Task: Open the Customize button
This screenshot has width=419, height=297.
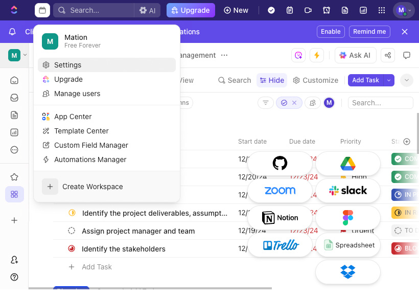Action: 315,80
